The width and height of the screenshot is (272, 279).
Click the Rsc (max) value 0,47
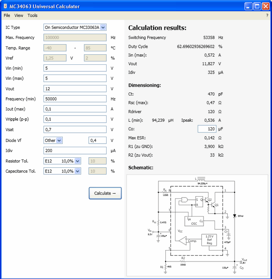211,102
